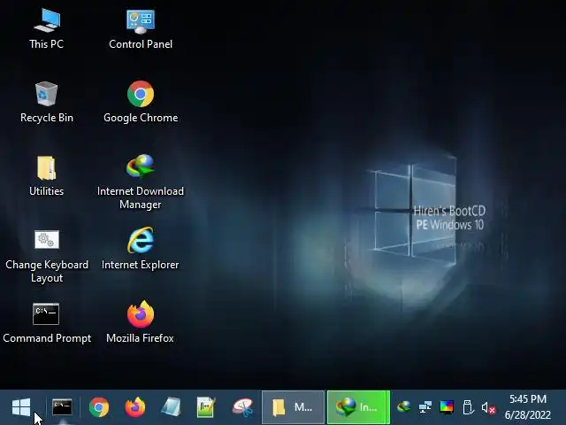The width and height of the screenshot is (566, 425).
Task: Click the muted volume tray icon
Action: pos(488,408)
